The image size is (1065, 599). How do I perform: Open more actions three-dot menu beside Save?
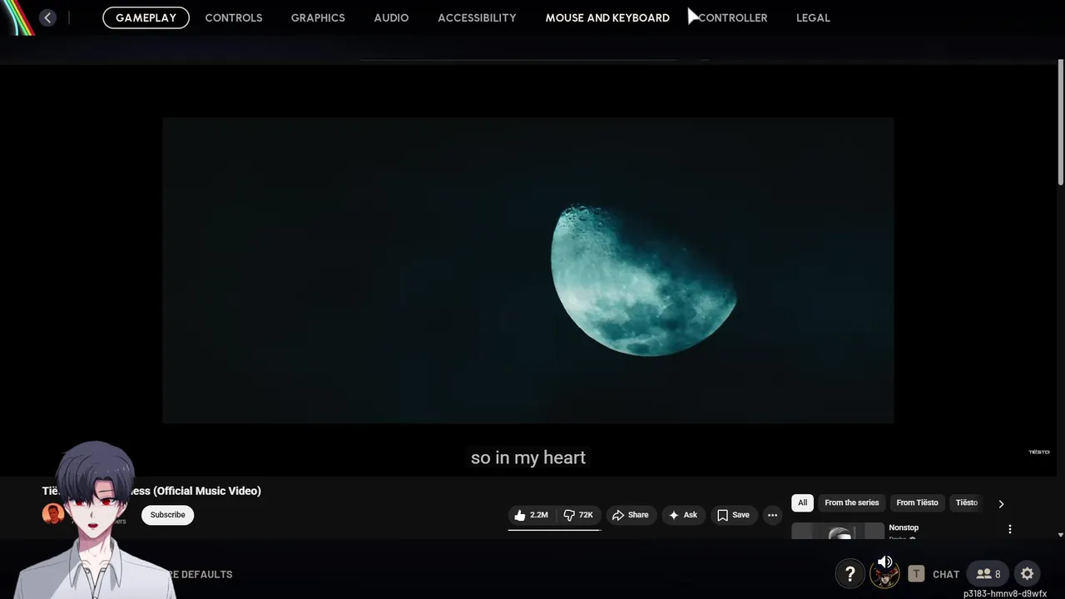[772, 515]
